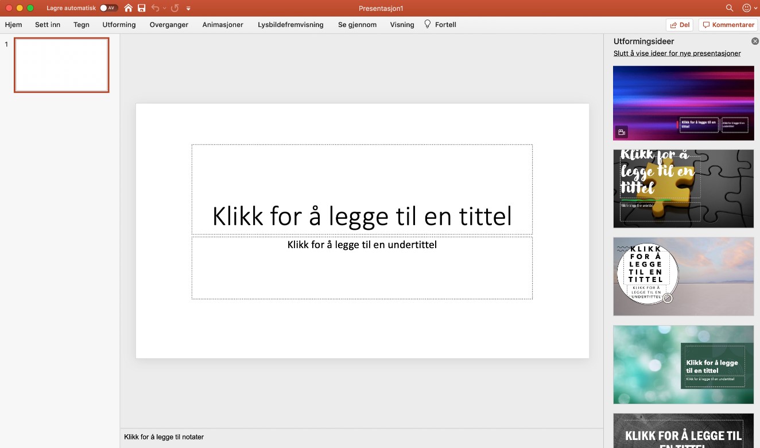Apply the purple-blue light streaks design idea
Screen dimensions: 760x448
(683, 103)
